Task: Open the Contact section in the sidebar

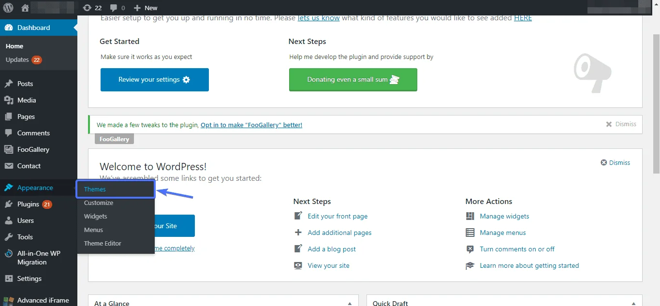Action: [28, 166]
